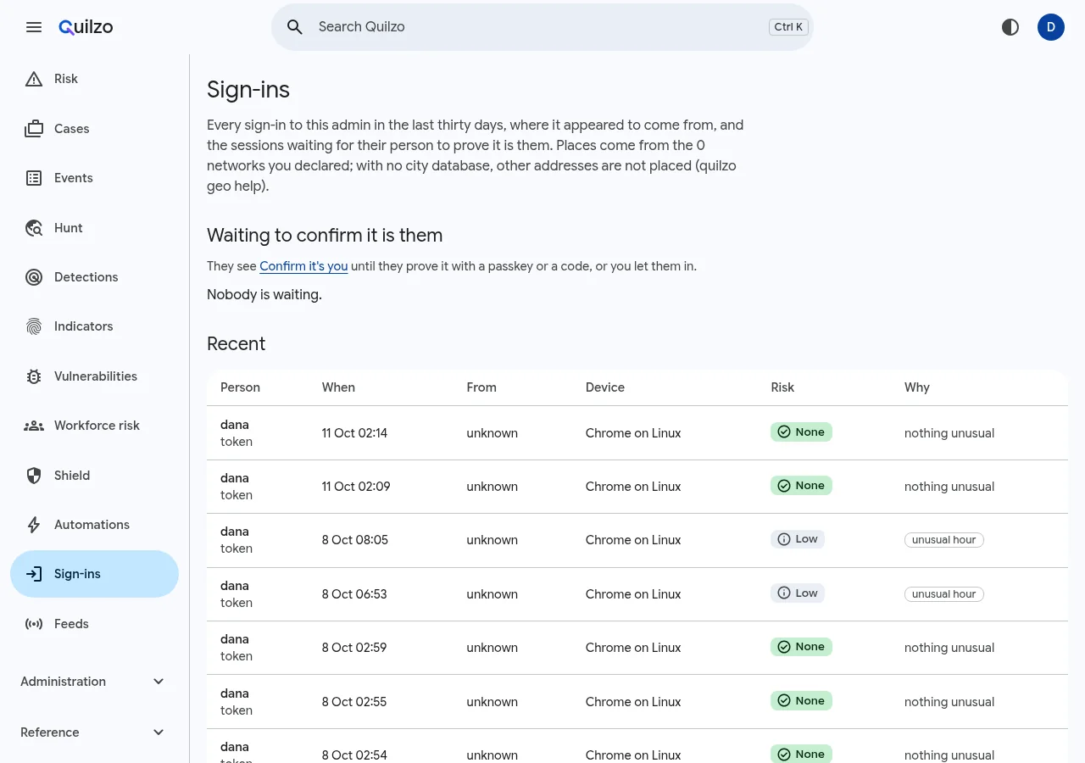Click the Shield icon in sidebar

point(34,476)
